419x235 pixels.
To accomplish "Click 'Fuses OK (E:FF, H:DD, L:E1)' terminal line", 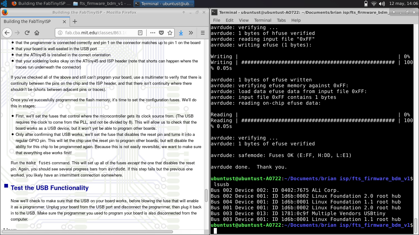I will pos(281,155).
